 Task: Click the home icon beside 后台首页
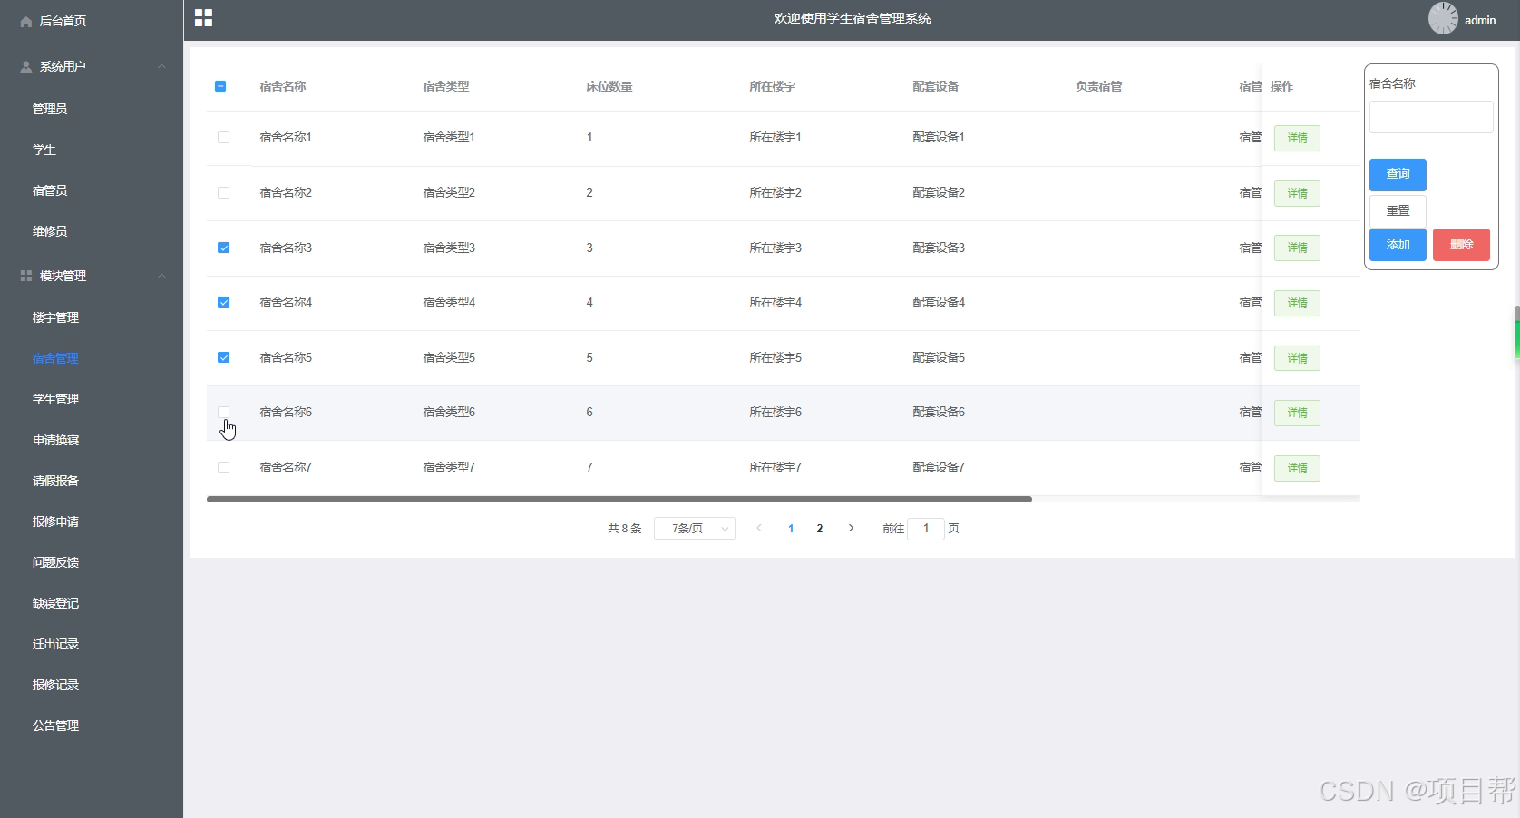[25, 21]
